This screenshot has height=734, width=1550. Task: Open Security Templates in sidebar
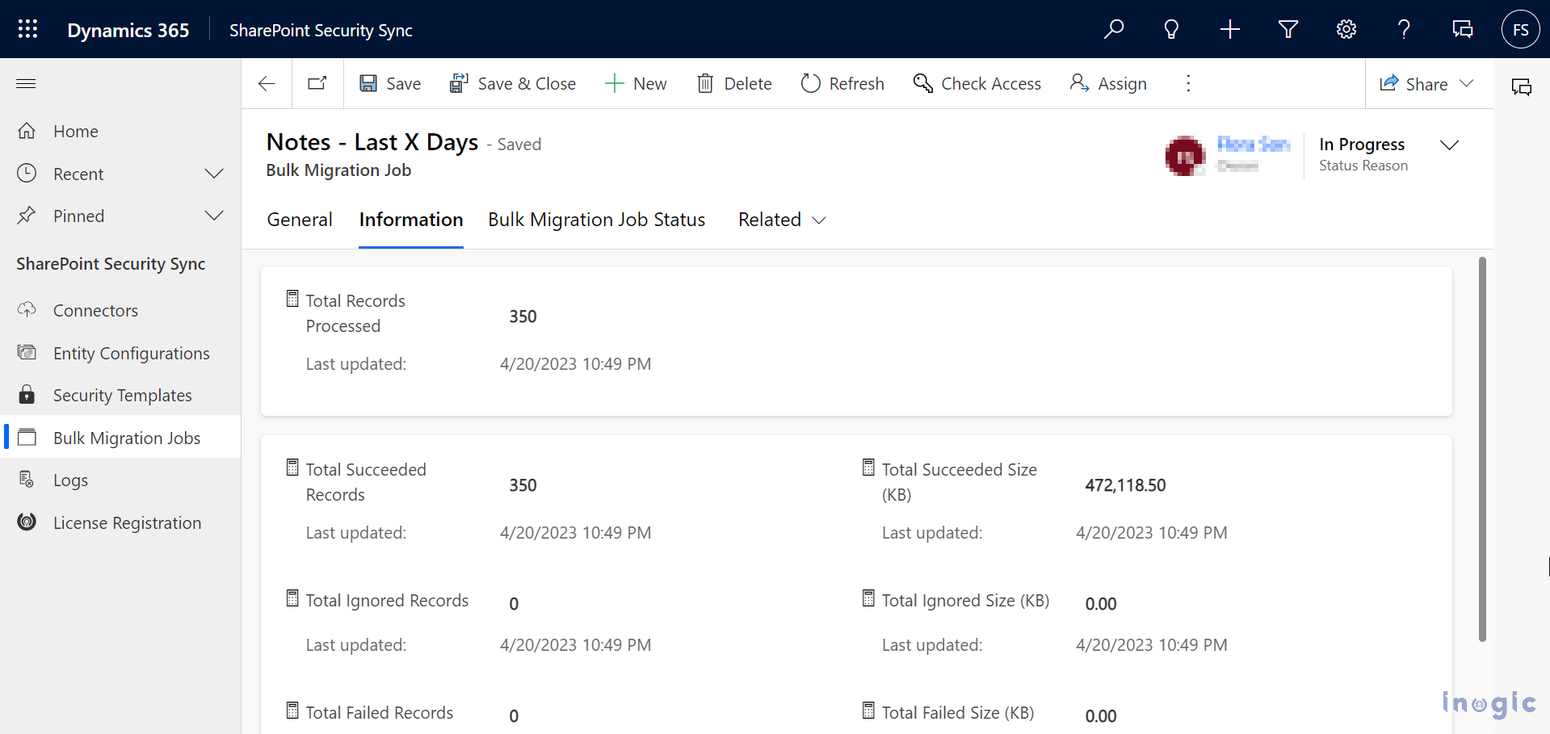[122, 396]
